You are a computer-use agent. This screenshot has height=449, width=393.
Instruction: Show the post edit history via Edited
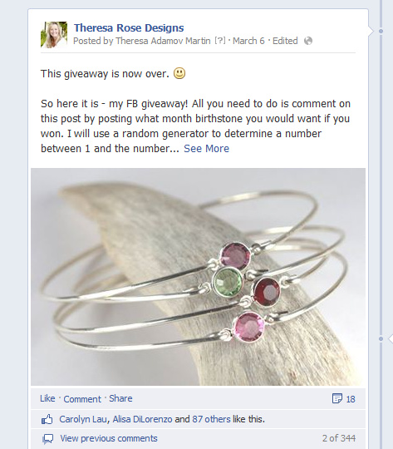[285, 41]
